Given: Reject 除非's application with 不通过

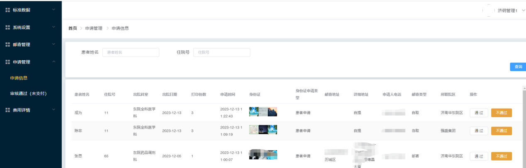Looking at the screenshot, I should 501,131.
